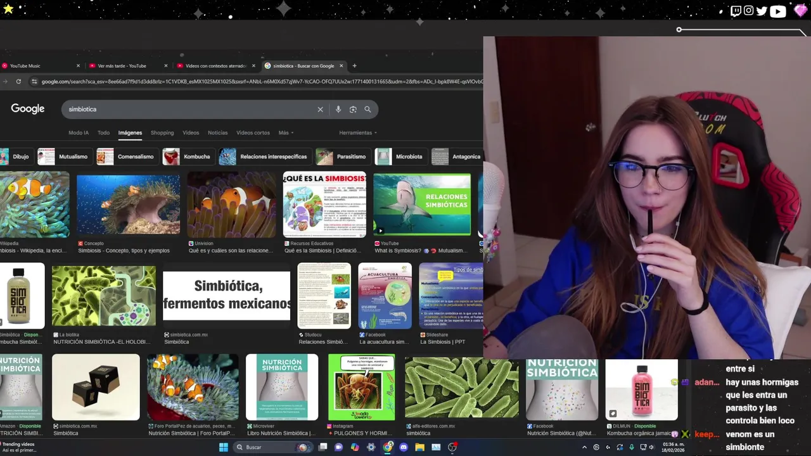The width and height of the screenshot is (811, 456).
Task: Filter by the Microbiota chip
Action: [400, 156]
